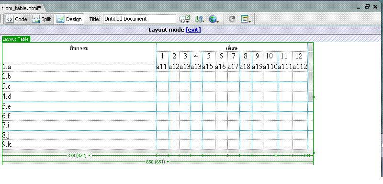This screenshot has height=184, width=383.
Task: Click the cell containing a19
Action: point(258,67)
